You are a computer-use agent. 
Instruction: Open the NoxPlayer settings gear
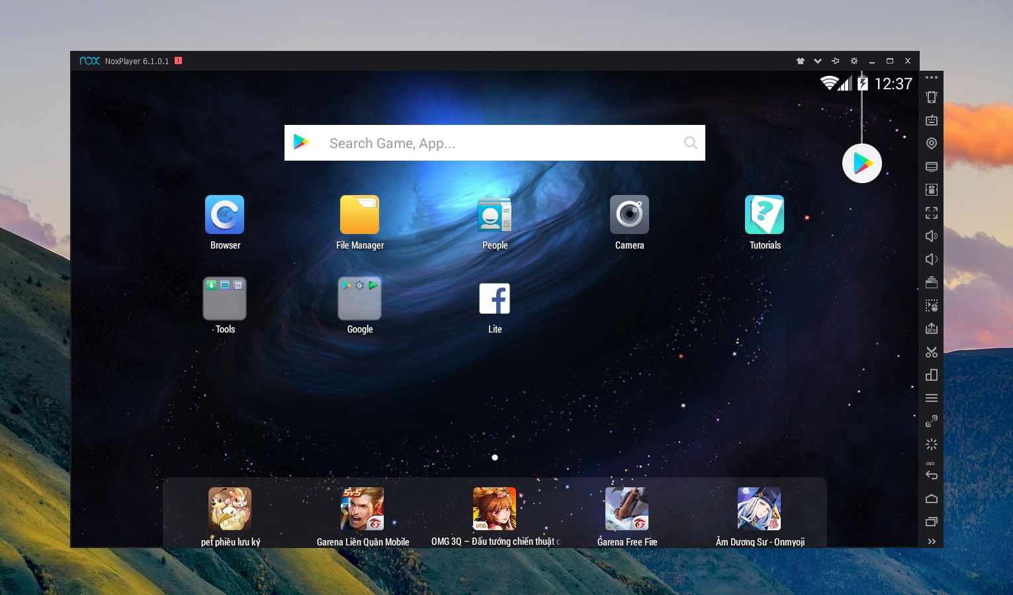(854, 61)
